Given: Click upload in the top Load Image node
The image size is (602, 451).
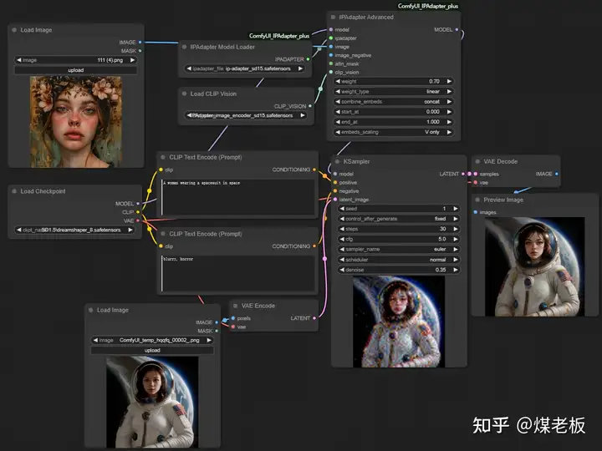Looking at the screenshot, I should pyautogui.click(x=75, y=70).
